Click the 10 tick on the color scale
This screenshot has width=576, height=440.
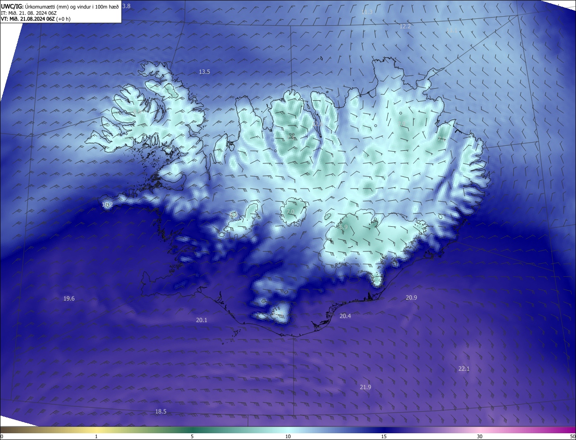(x=288, y=436)
